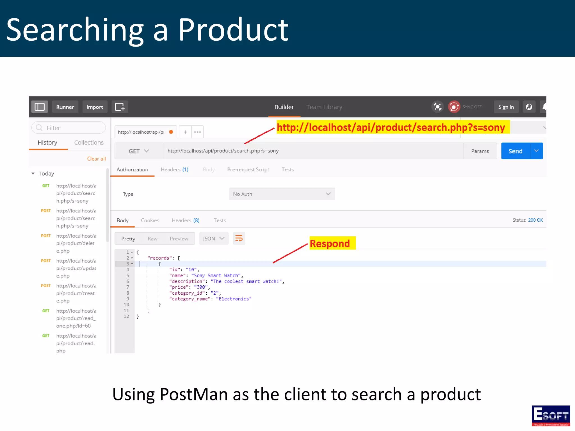Open the response Body tab

[x=123, y=220]
